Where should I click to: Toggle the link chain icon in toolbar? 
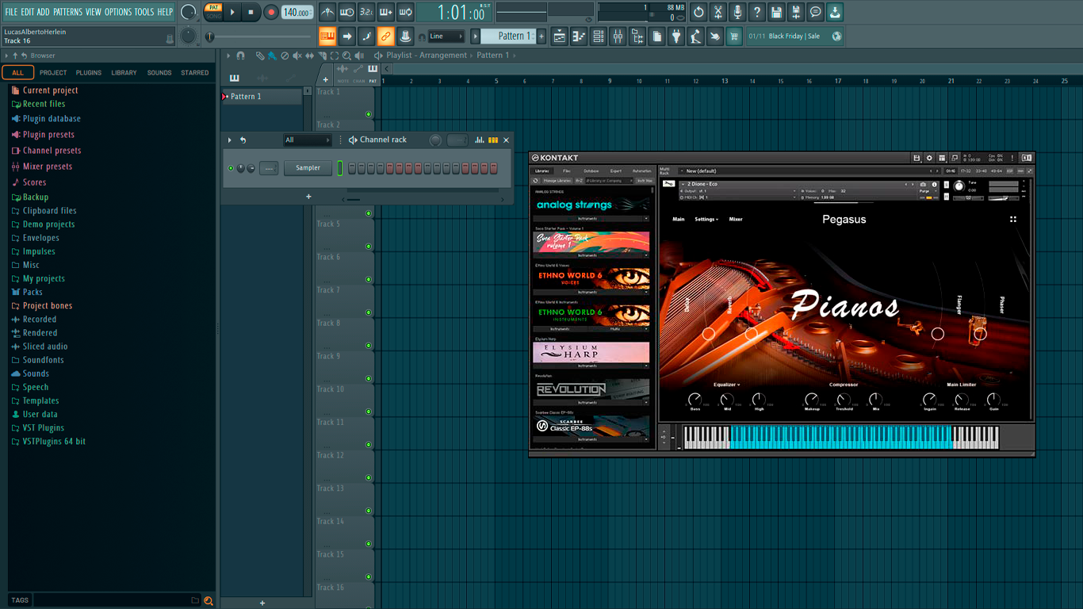pyautogui.click(x=385, y=36)
